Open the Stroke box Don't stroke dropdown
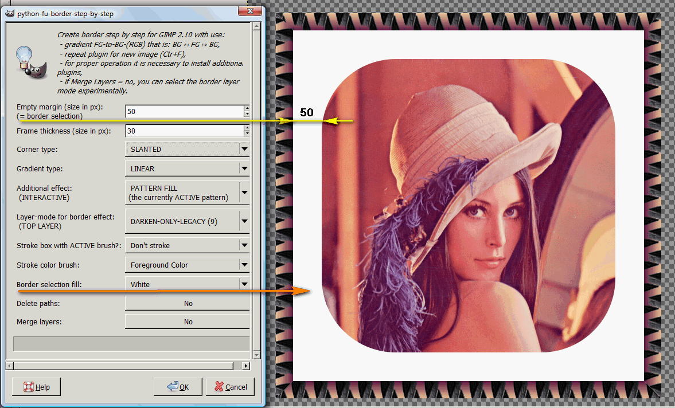675x408 pixels. pyautogui.click(x=188, y=245)
